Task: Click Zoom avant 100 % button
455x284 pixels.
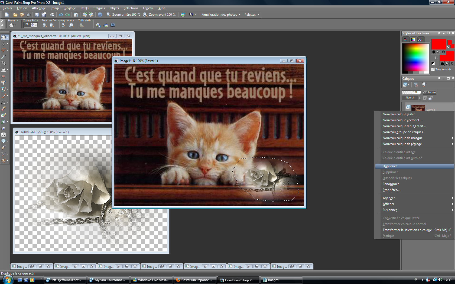Action: (x=159, y=15)
